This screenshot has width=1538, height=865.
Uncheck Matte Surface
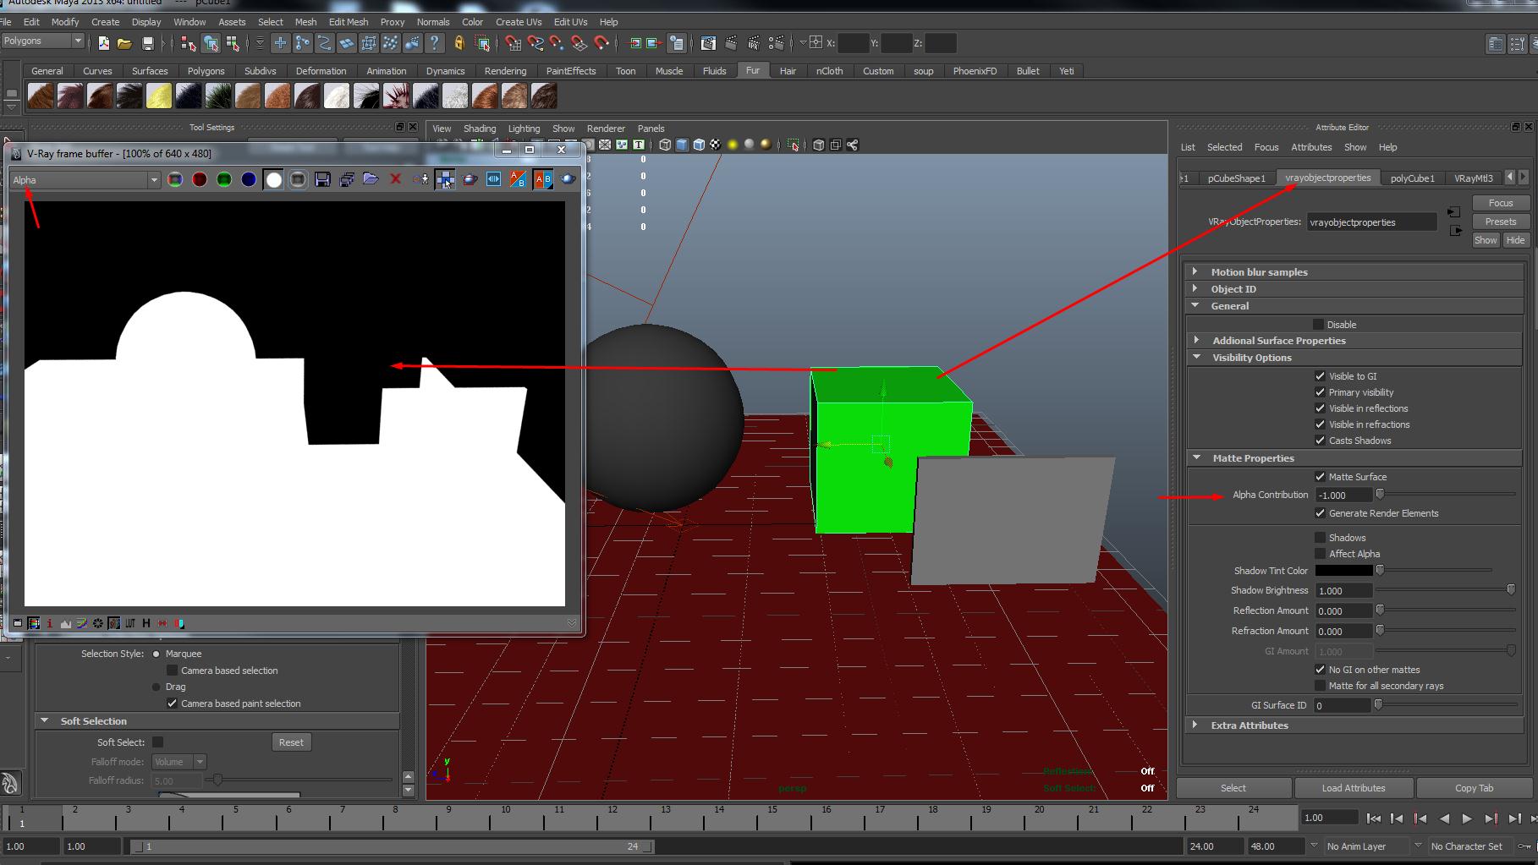[1320, 477]
